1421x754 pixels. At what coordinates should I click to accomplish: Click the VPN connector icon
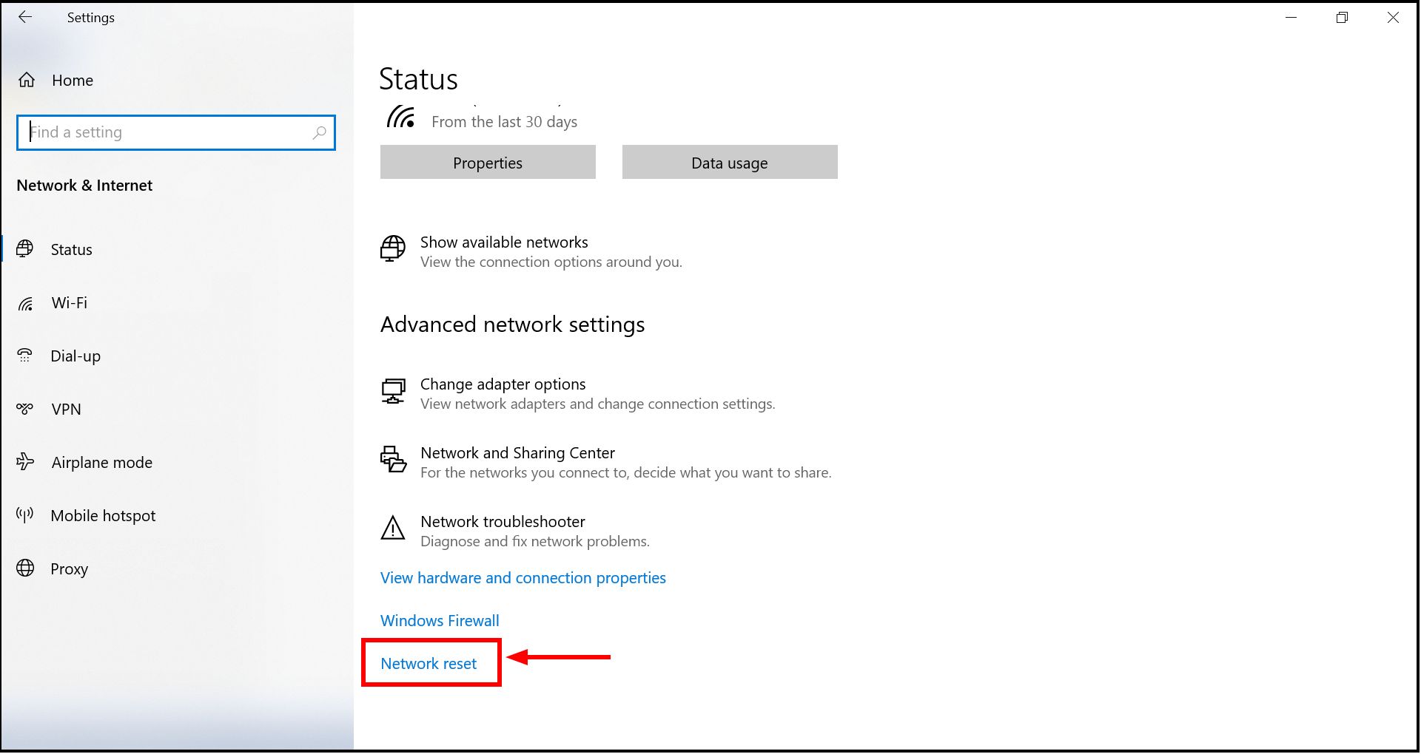(25, 409)
